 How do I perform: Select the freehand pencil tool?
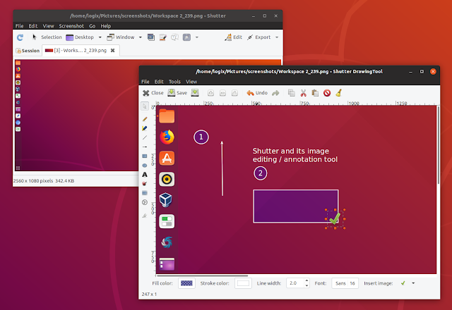pyautogui.click(x=145, y=119)
